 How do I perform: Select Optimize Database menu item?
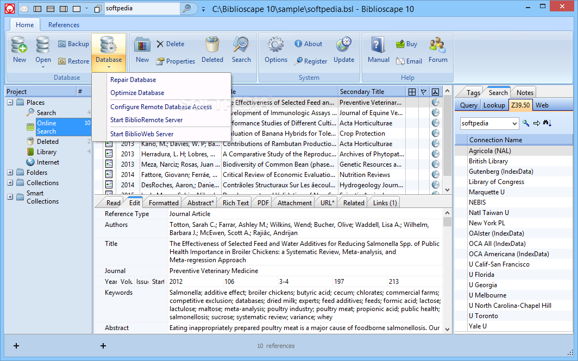pyautogui.click(x=137, y=93)
